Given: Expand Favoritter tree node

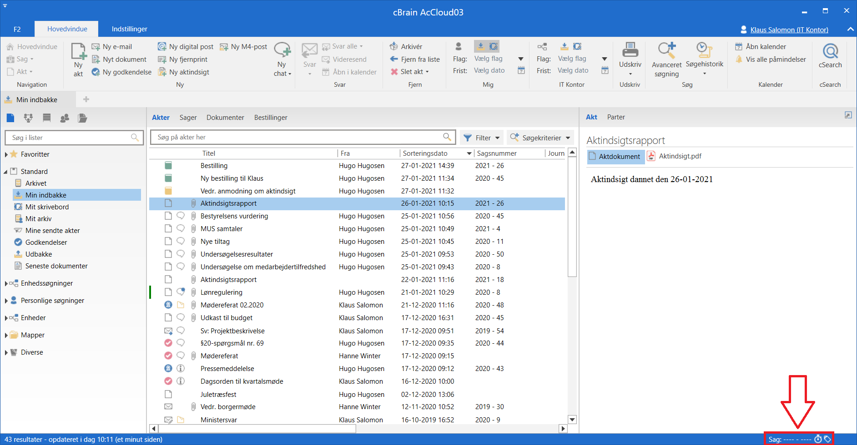Looking at the screenshot, I should coord(6,154).
